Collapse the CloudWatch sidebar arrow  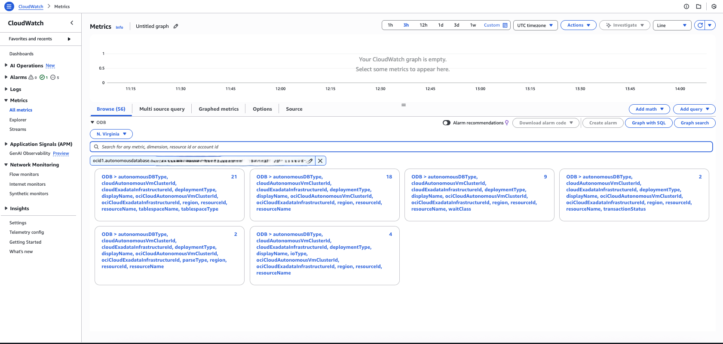click(72, 23)
